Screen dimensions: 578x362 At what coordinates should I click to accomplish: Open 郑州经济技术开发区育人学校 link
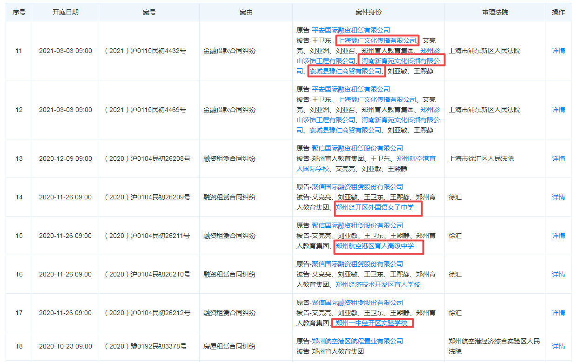click(x=378, y=284)
